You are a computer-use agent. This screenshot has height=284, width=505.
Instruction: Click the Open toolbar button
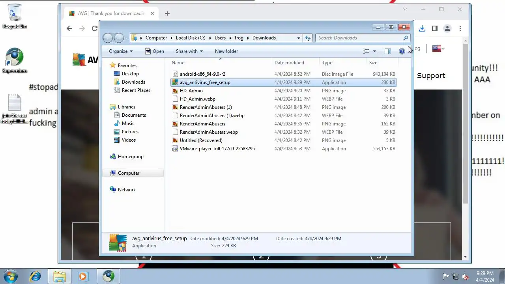pos(154,51)
